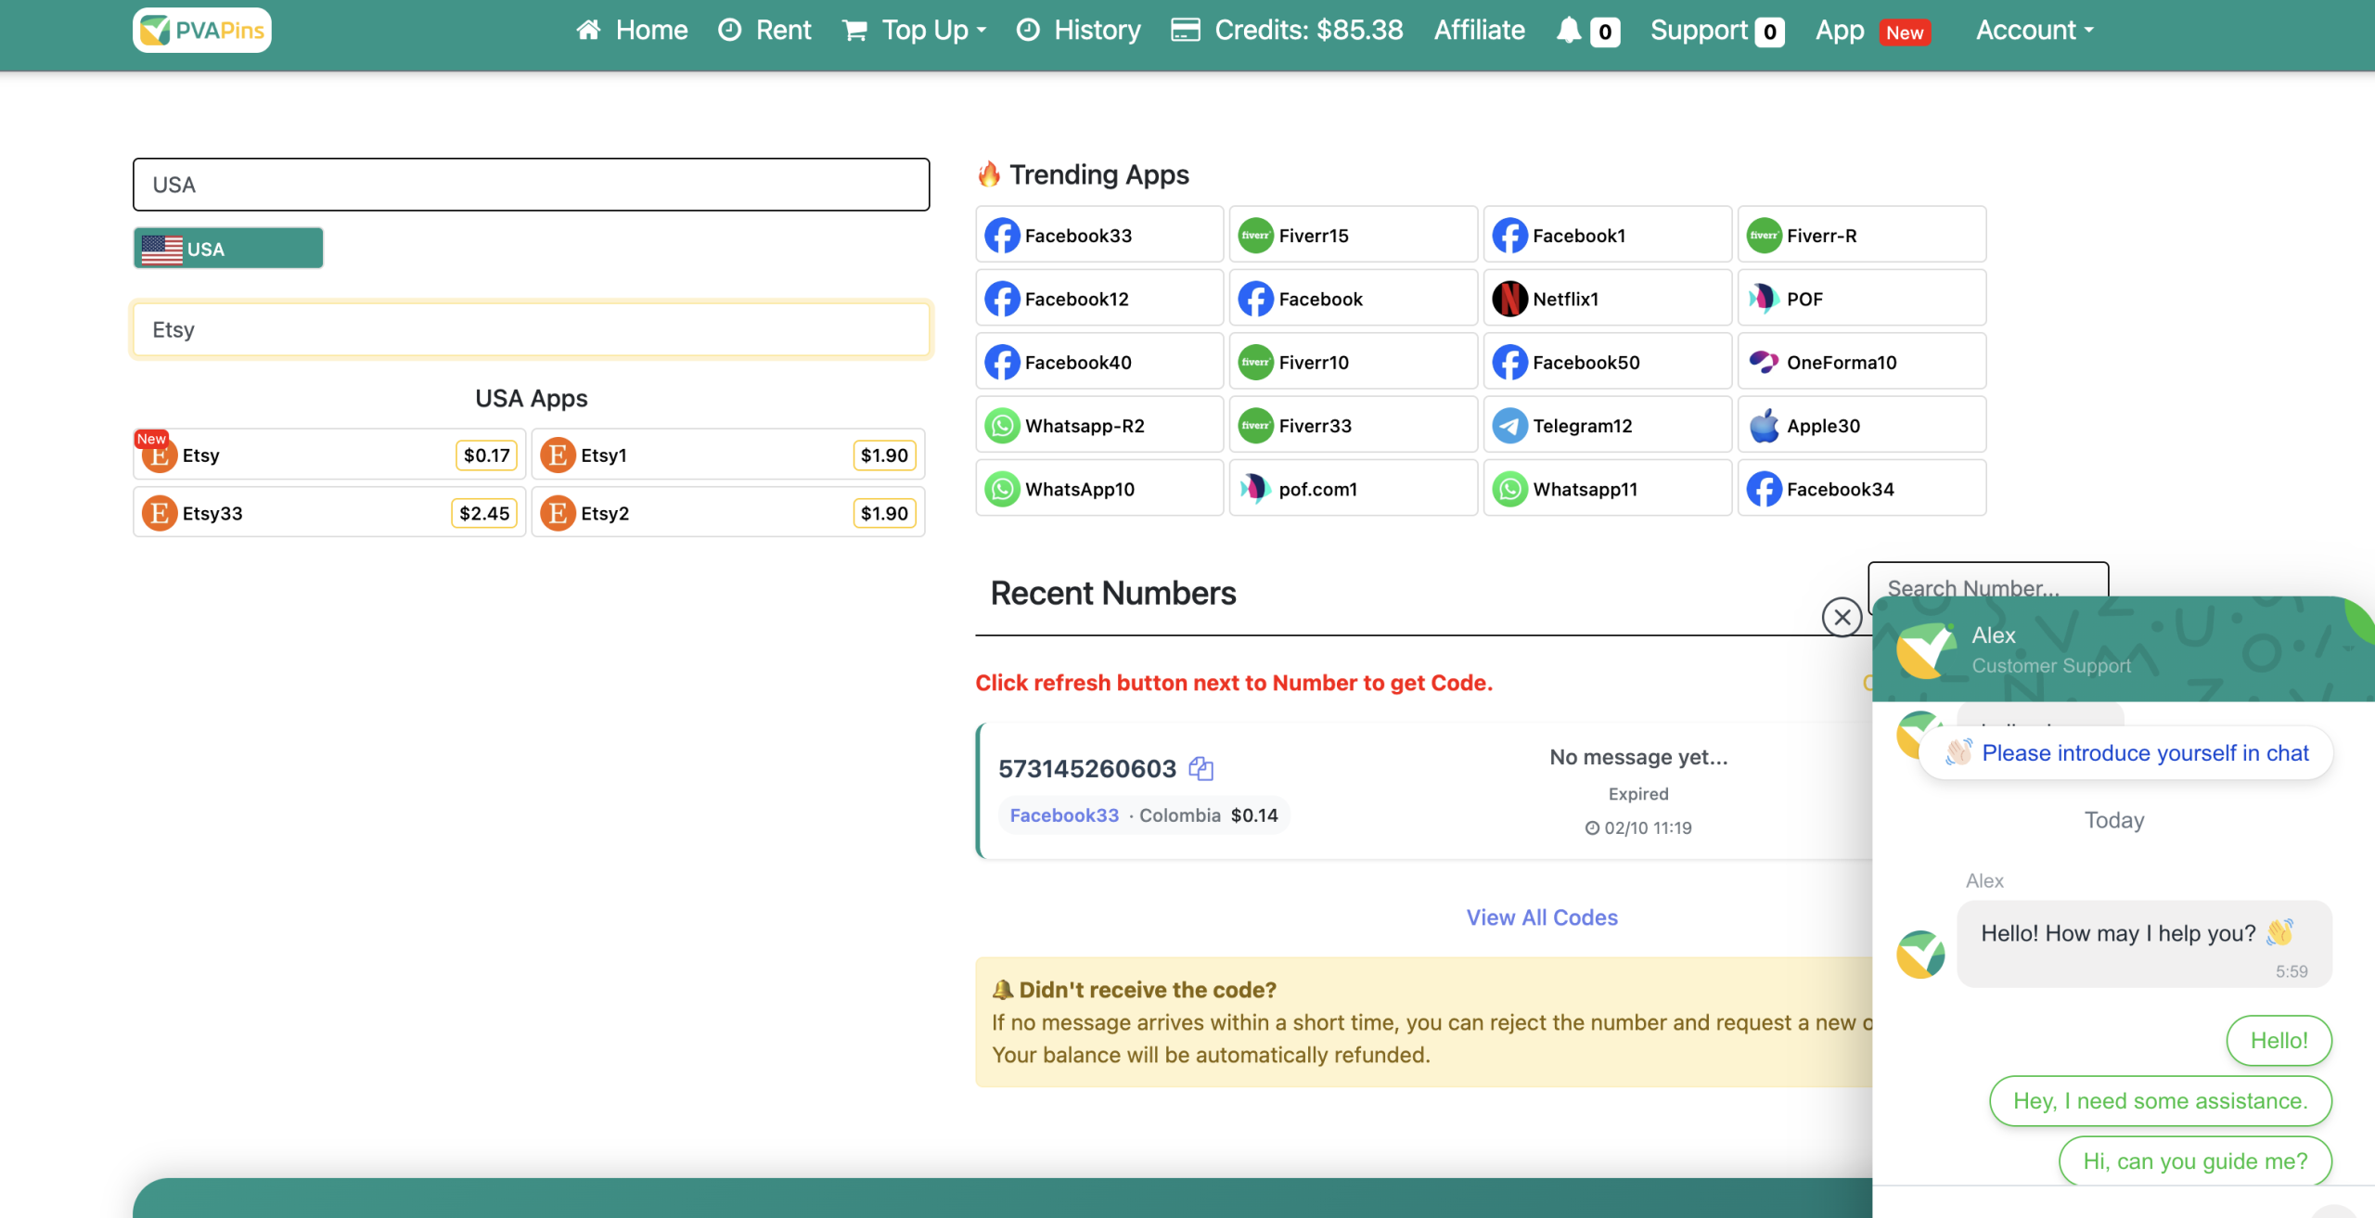Click the View All Codes link

pos(1541,917)
